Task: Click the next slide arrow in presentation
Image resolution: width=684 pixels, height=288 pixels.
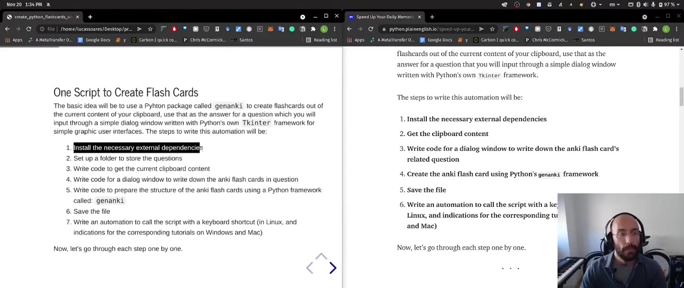Action: (332, 268)
